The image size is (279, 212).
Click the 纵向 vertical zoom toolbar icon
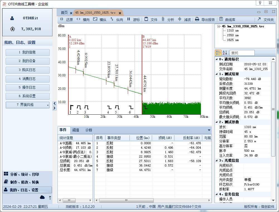click(112, 20)
